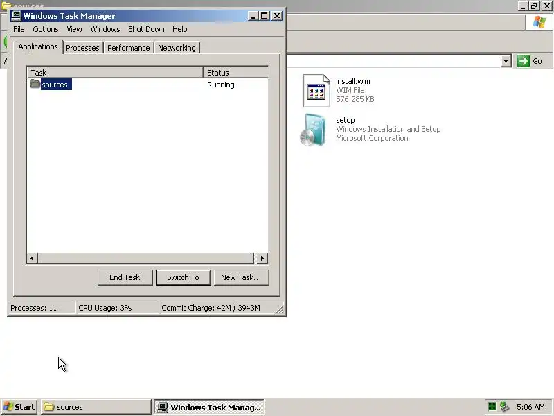Sort task list by Task column header
This screenshot has height=416, width=554.
115,73
